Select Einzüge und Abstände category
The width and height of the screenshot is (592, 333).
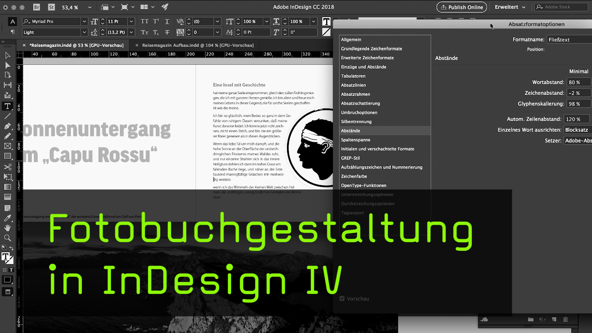(x=385, y=67)
